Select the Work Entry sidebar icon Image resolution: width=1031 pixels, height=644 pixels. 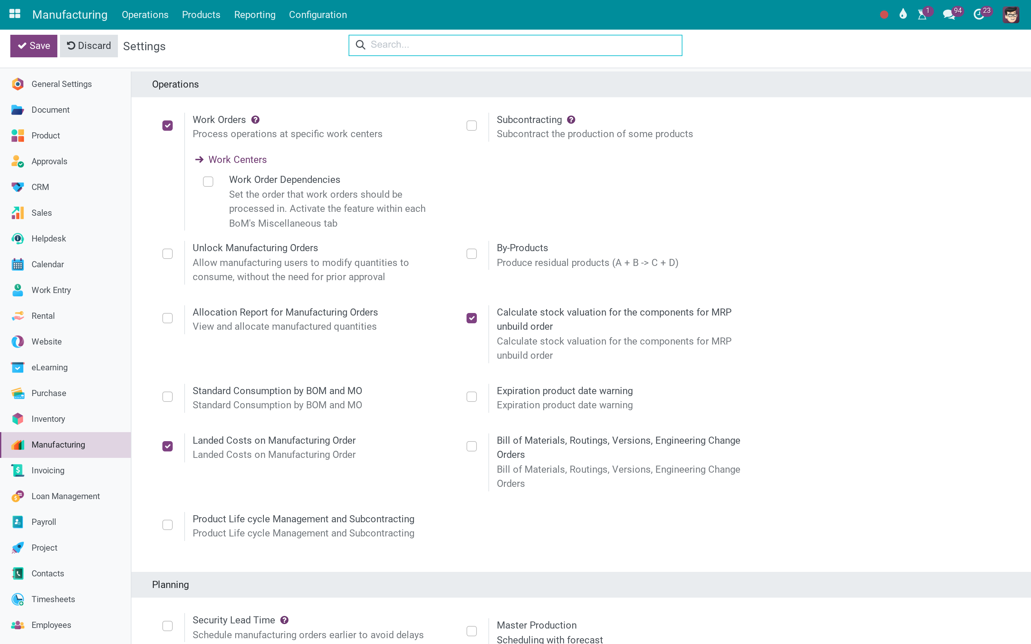(x=17, y=290)
